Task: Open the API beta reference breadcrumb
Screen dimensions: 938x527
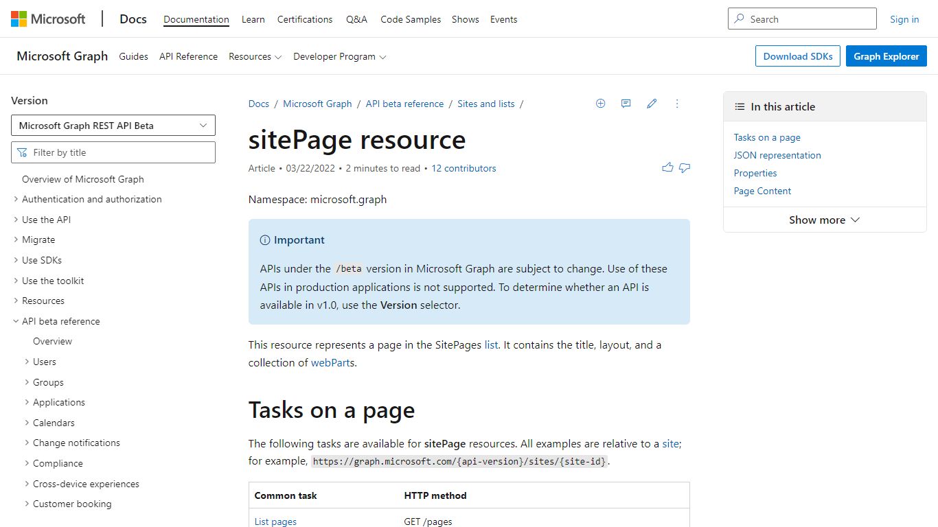Action: pyautogui.click(x=404, y=104)
